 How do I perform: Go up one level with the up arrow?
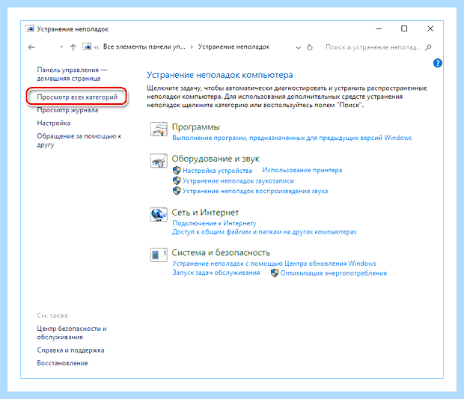click(x=73, y=47)
